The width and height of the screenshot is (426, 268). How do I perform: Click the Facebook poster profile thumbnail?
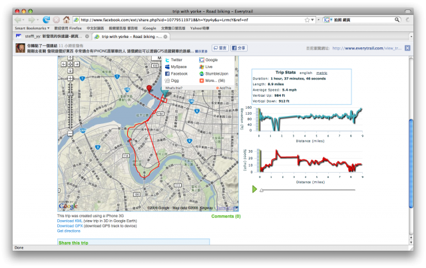point(21,48)
